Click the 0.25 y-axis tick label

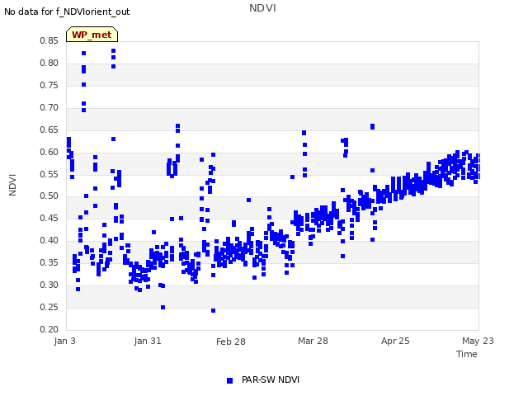click(49, 307)
